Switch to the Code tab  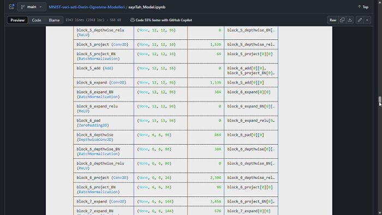click(37, 20)
